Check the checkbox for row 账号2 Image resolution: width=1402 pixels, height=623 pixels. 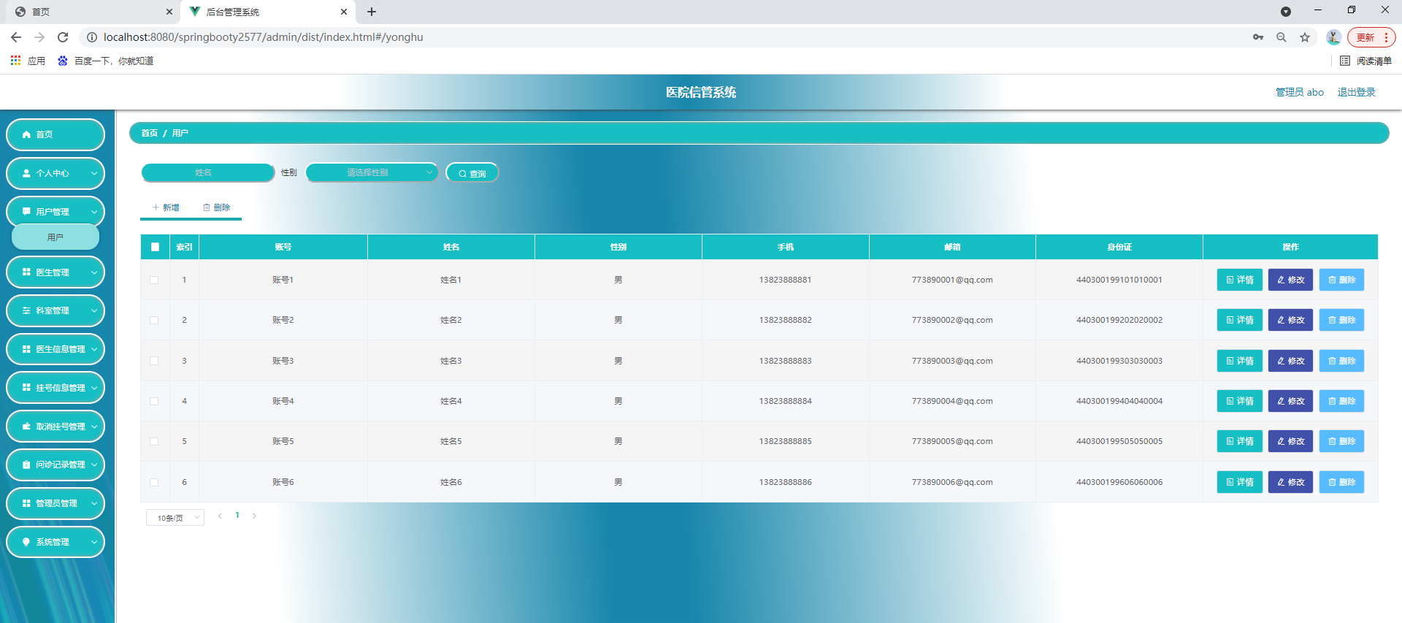pos(154,320)
